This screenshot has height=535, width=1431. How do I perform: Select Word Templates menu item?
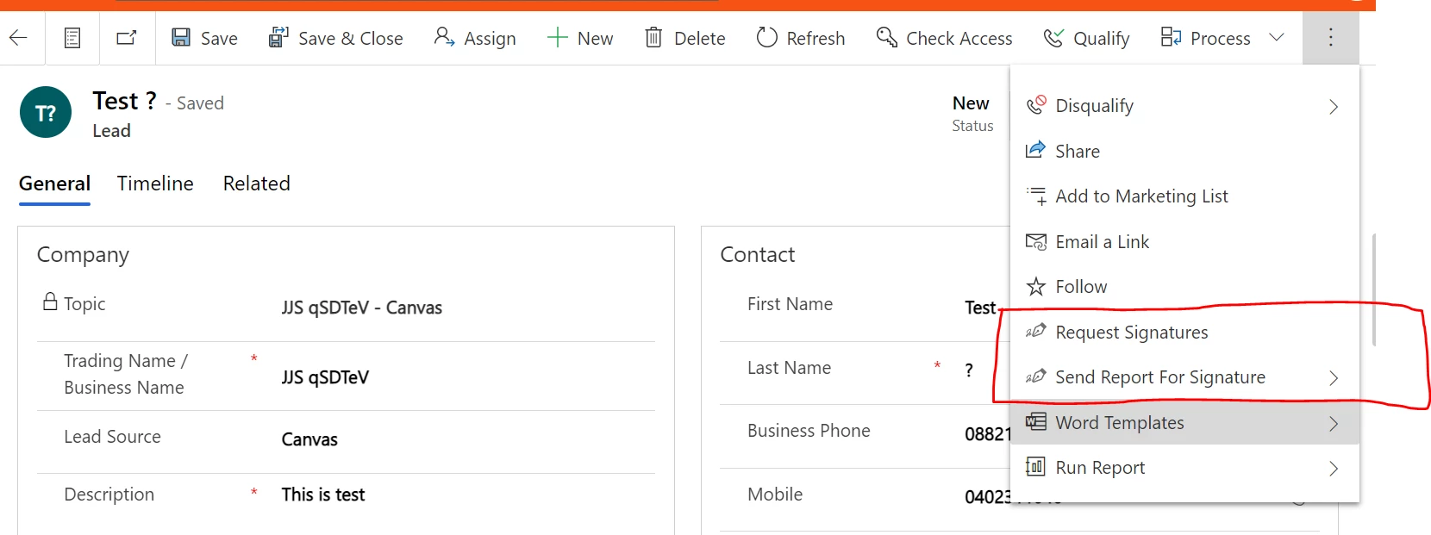pyautogui.click(x=1119, y=423)
